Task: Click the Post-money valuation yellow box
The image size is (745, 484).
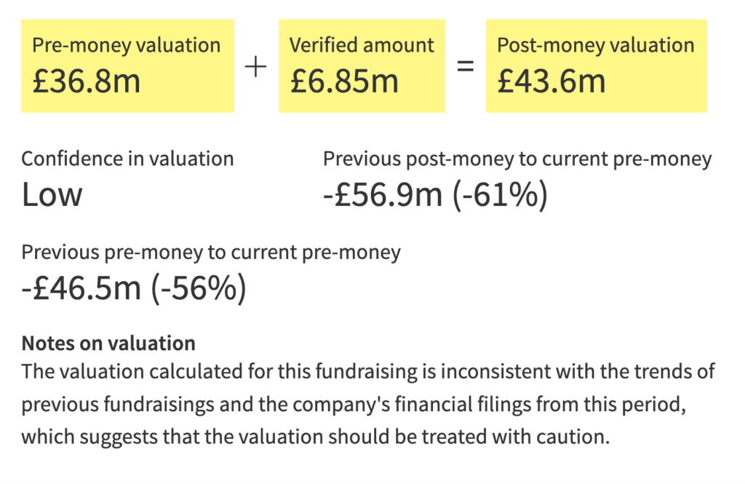Action: (x=597, y=66)
